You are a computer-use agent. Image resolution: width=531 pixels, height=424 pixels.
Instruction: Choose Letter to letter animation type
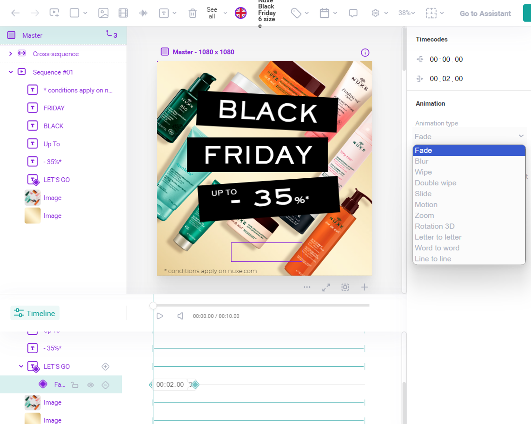click(x=469, y=237)
